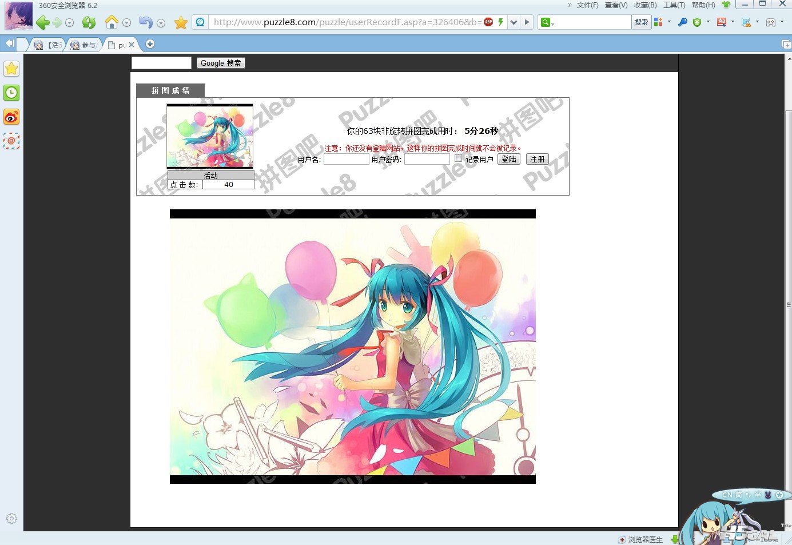The image size is (792, 545).
Task: Click the ABP adblock icon in address bar
Action: click(x=488, y=22)
